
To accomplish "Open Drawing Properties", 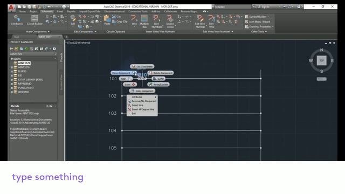I will (x=259, y=26).
